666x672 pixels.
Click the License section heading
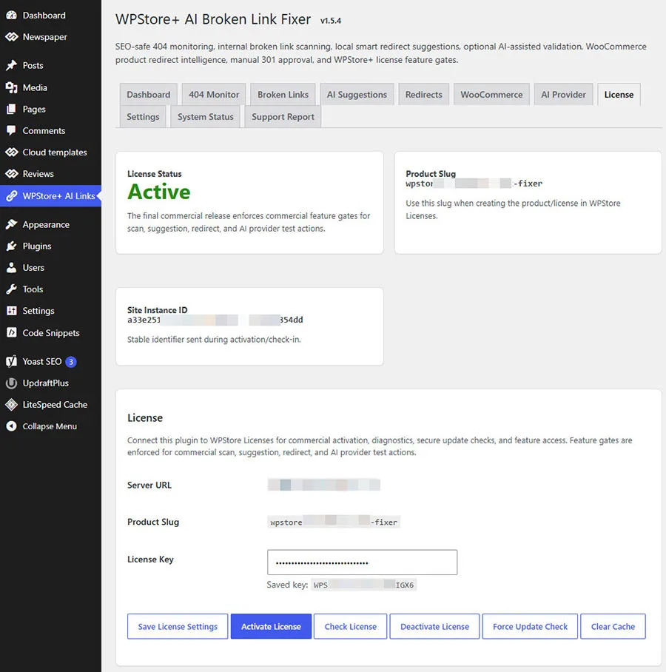(x=145, y=417)
